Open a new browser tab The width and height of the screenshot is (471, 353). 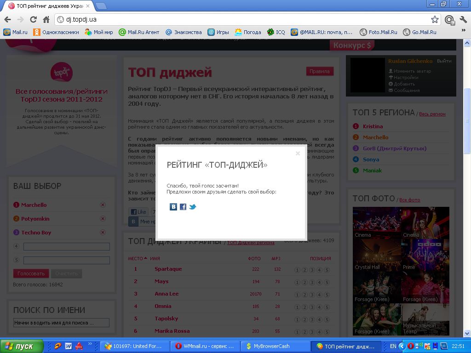[101, 6]
